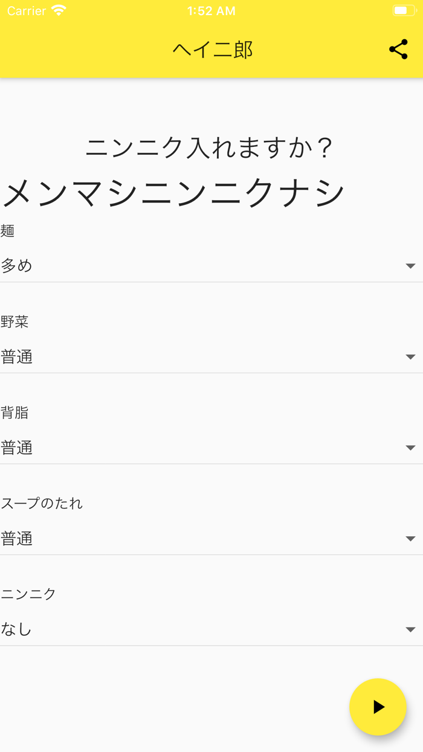Image resolution: width=423 pixels, height=752 pixels.
Task: Tap the Carrier label in the status bar
Action: tap(24, 10)
